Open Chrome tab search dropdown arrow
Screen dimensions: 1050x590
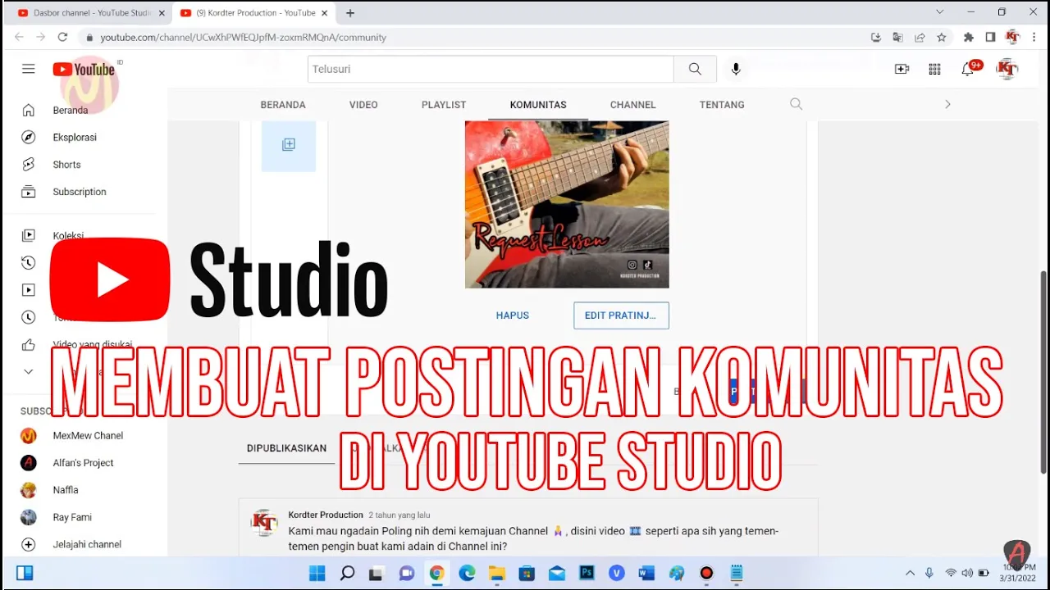pyautogui.click(x=940, y=12)
